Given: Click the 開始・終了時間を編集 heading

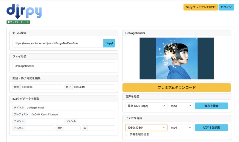Looking at the screenshot, I should (26, 78).
